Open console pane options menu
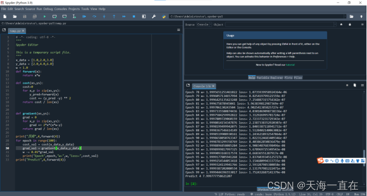The width and height of the screenshot is (367, 196). [362, 85]
